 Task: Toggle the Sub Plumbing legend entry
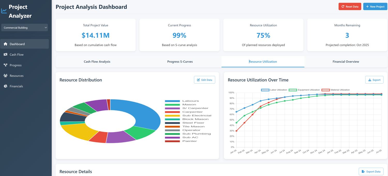coord(188,134)
